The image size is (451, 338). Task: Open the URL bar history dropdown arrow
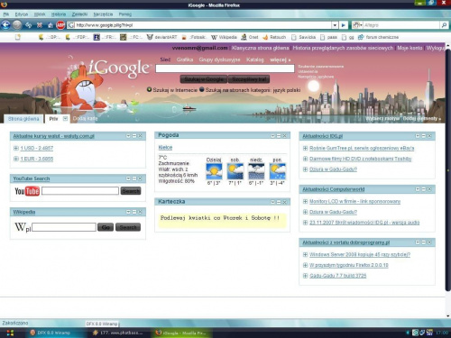coord(335,25)
